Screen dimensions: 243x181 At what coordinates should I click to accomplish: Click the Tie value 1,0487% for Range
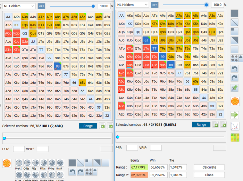178,167
